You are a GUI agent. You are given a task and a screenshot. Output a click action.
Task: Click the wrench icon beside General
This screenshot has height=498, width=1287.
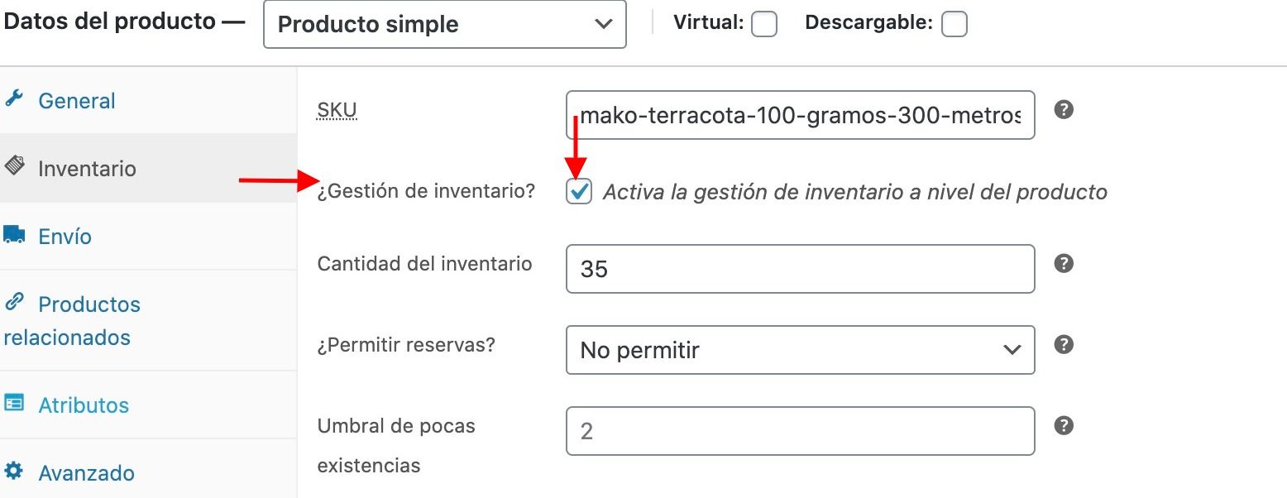click(13, 100)
